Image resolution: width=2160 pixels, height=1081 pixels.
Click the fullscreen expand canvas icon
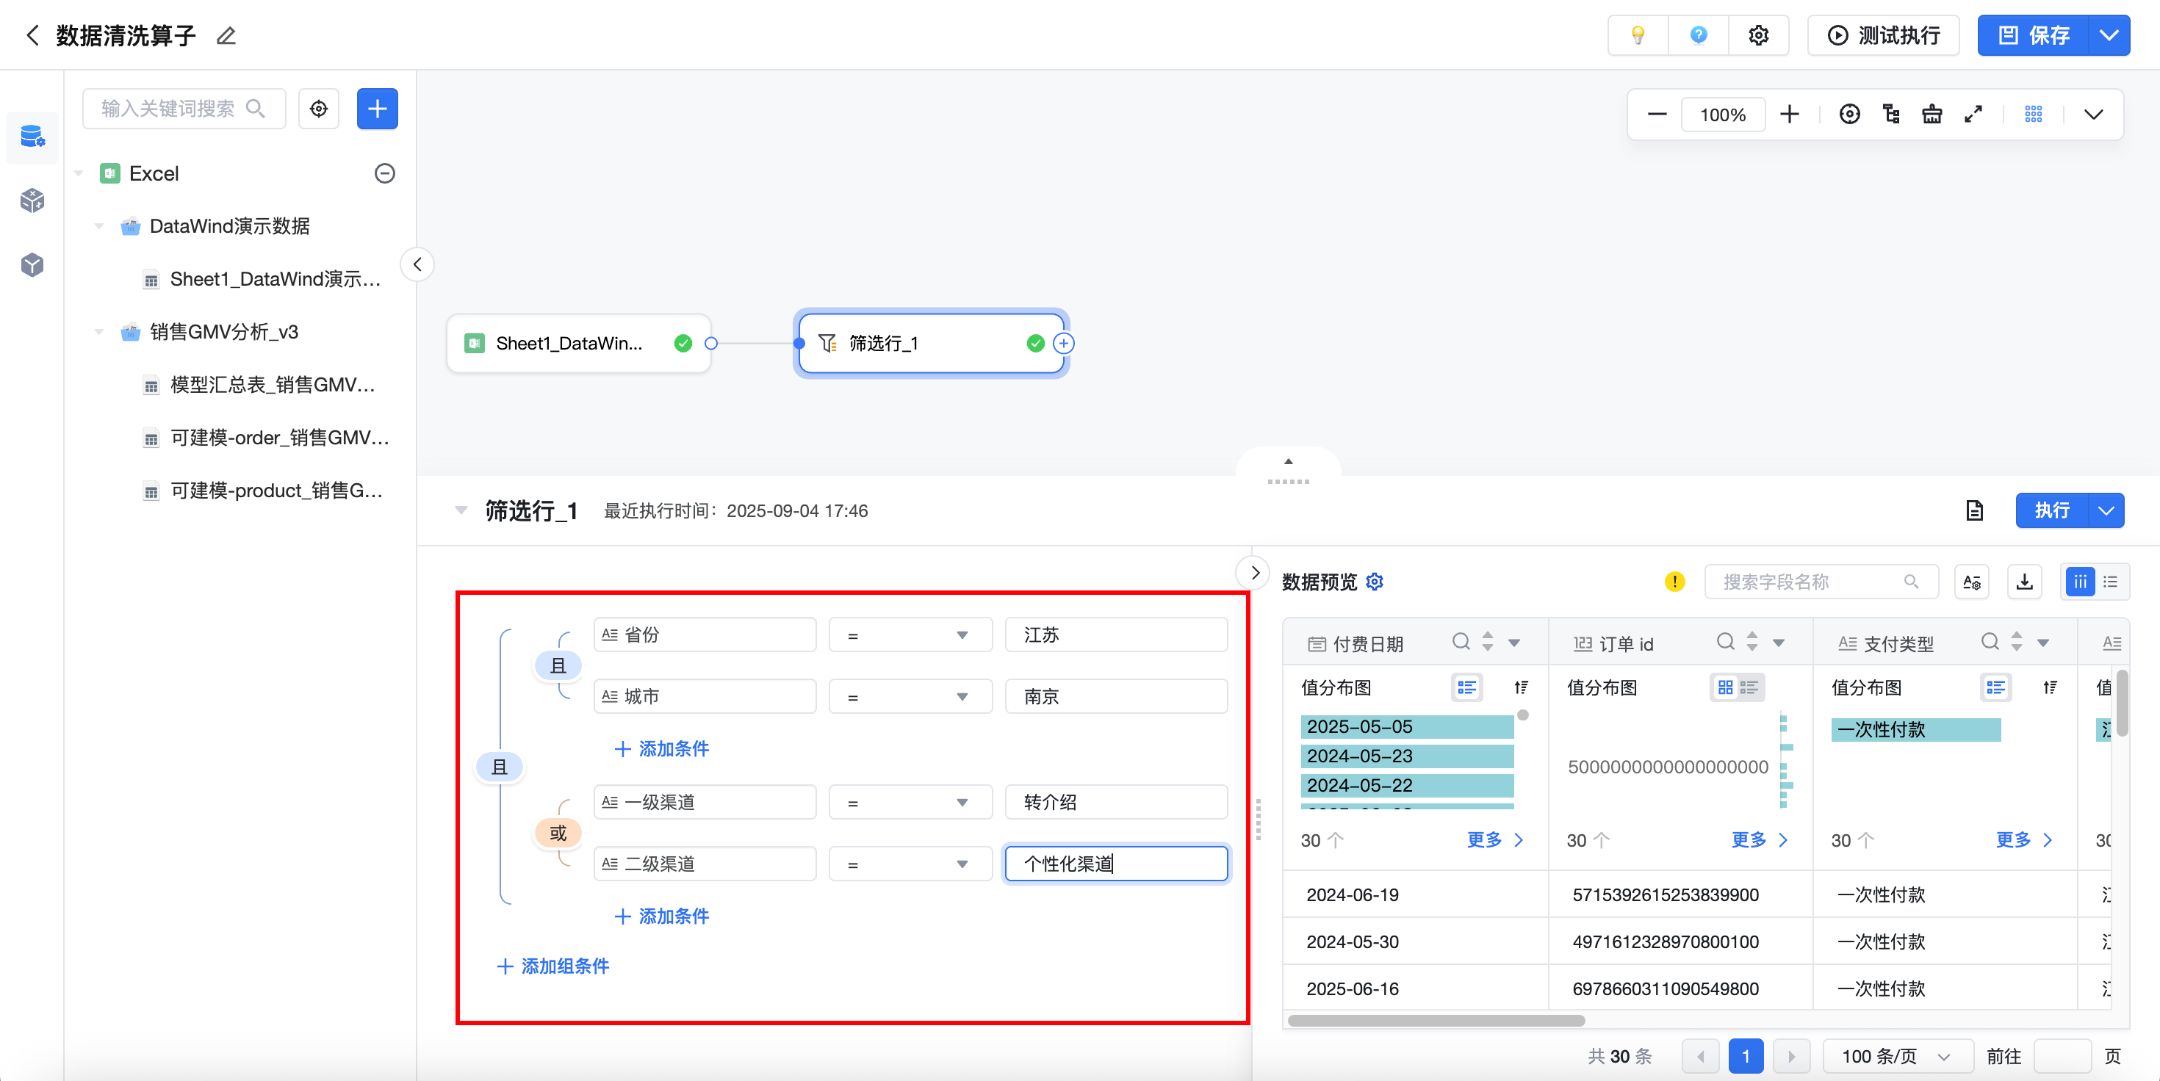(x=1973, y=114)
